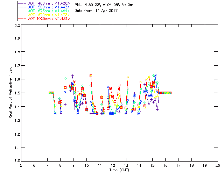Click the y-axis tick label 1.1
Screen dimensions: 224x179
point(17,148)
